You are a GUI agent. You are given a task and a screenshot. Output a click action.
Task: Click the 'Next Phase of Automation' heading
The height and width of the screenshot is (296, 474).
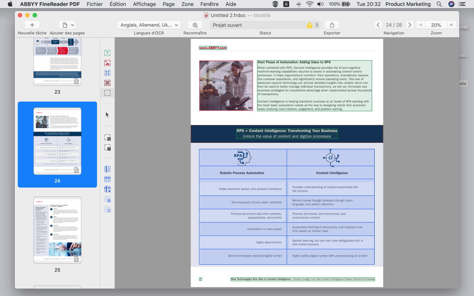click(294, 62)
